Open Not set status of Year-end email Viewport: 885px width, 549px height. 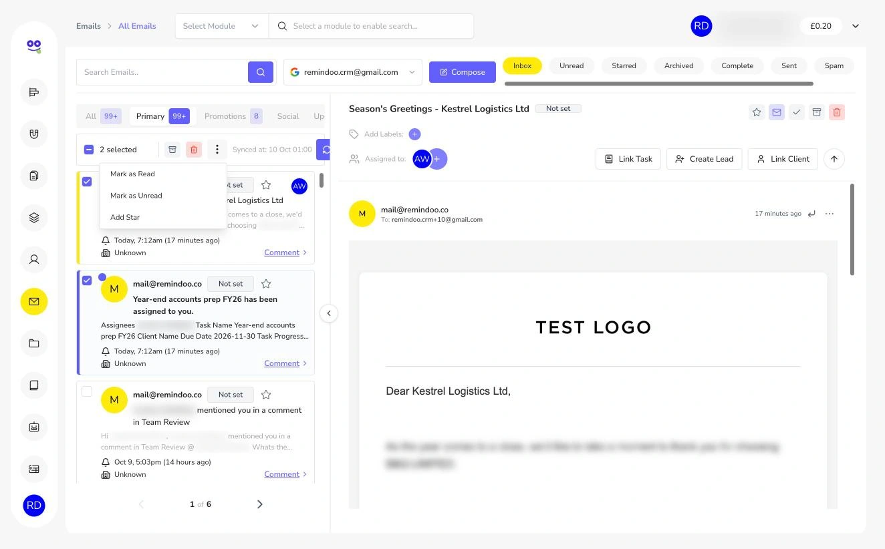click(x=231, y=284)
